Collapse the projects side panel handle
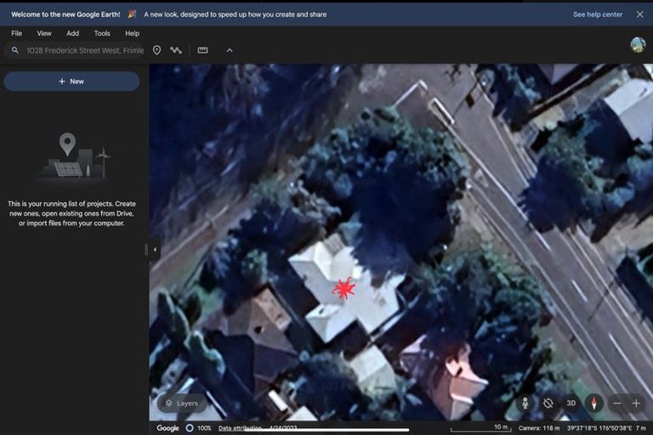The image size is (653, 435). point(155,250)
